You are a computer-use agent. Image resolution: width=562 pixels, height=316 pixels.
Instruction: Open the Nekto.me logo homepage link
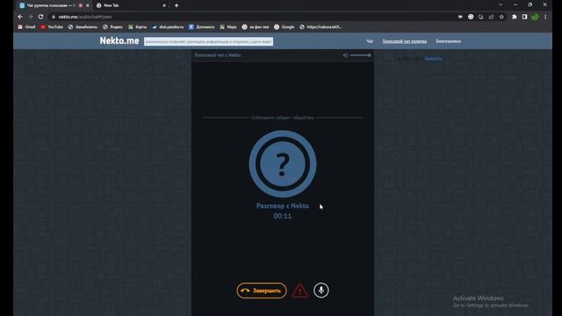119,41
